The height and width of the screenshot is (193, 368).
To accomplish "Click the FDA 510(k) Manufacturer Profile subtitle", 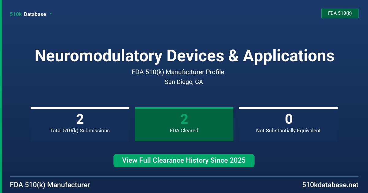I will [178, 72].
